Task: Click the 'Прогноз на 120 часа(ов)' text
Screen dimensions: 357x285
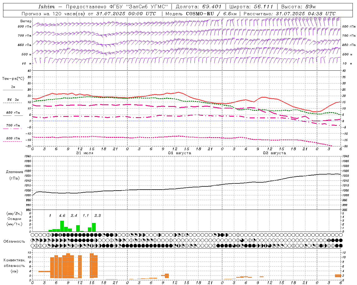Action: [x=54, y=14]
